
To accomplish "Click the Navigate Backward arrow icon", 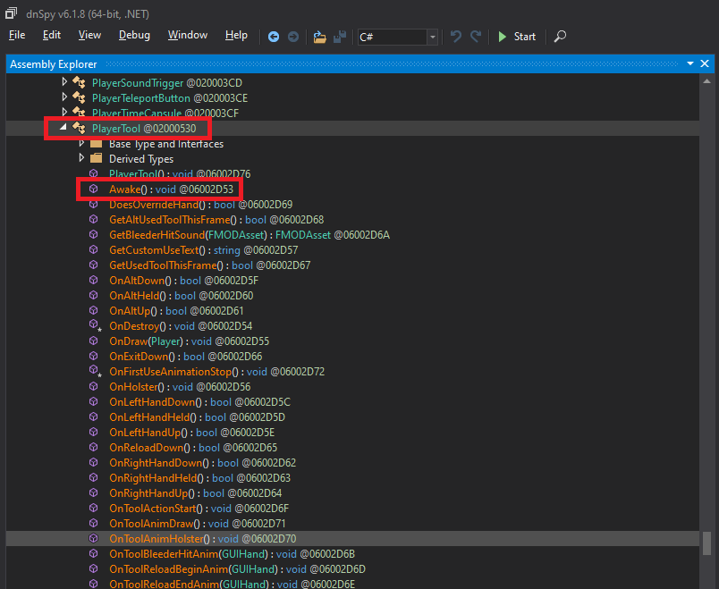I will [274, 37].
